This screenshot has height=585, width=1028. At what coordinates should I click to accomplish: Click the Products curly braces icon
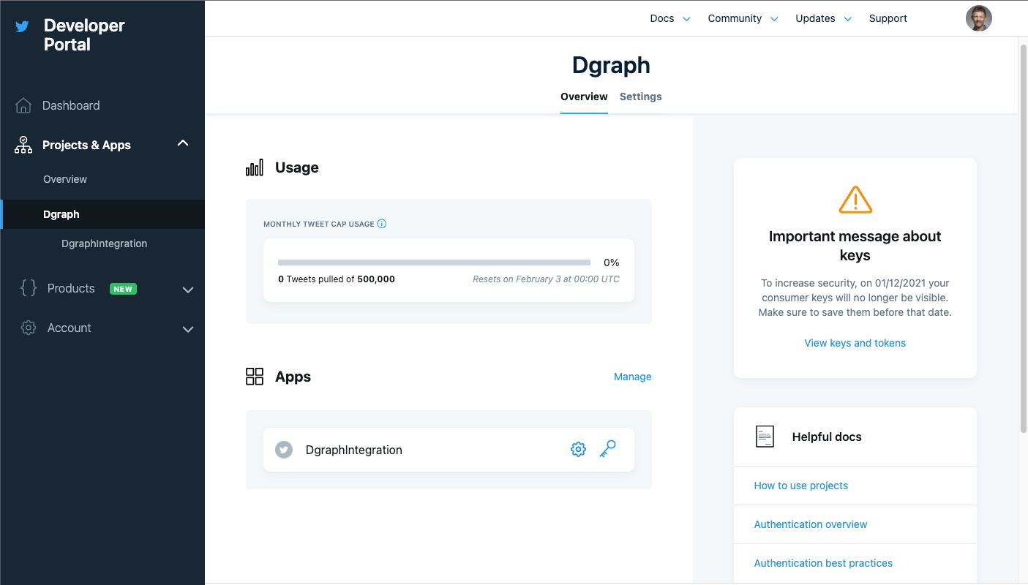pyautogui.click(x=29, y=288)
